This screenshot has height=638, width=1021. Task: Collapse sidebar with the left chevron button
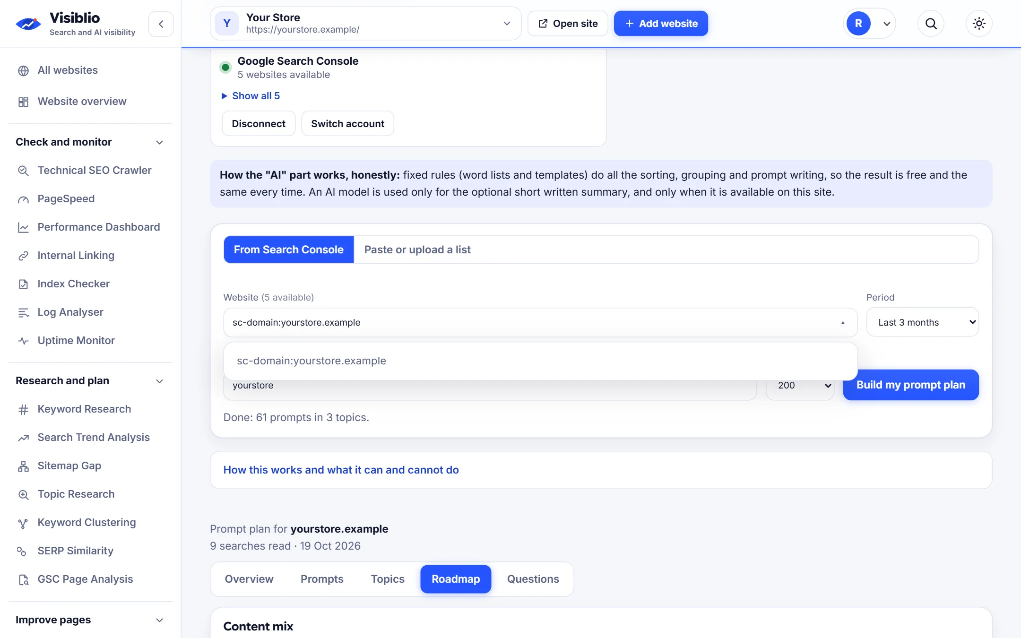[161, 24]
